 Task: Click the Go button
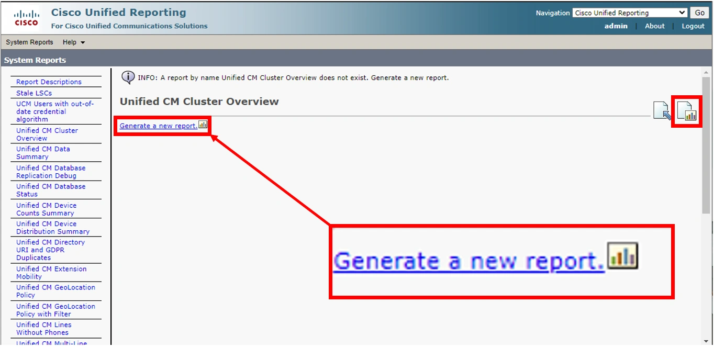tap(699, 13)
